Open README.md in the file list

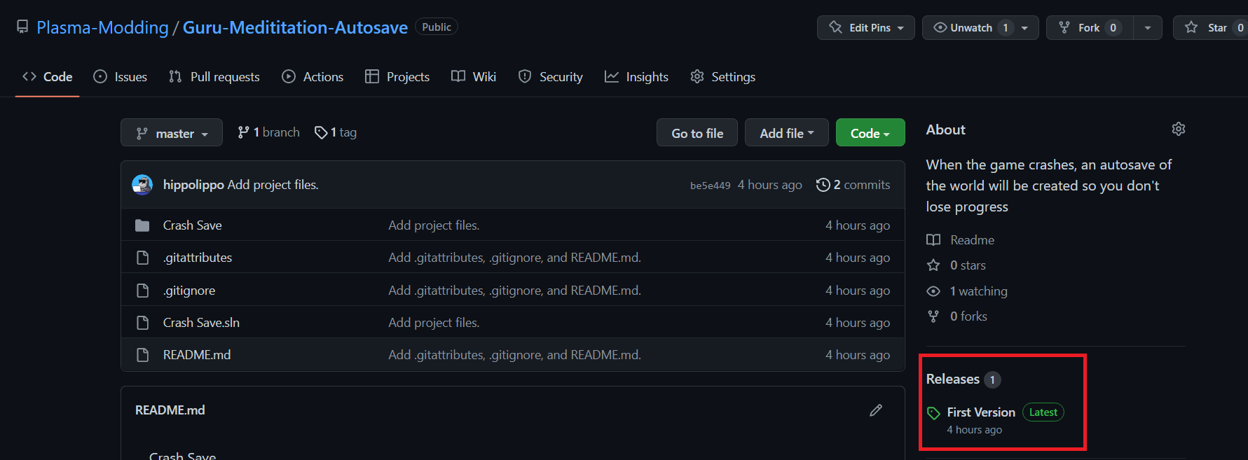197,355
